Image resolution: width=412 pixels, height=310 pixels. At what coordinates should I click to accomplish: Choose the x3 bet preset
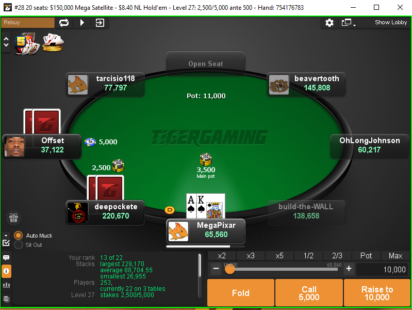[251, 256]
